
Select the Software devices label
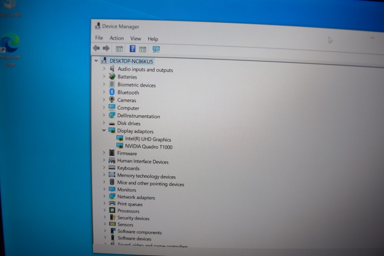[134, 238]
